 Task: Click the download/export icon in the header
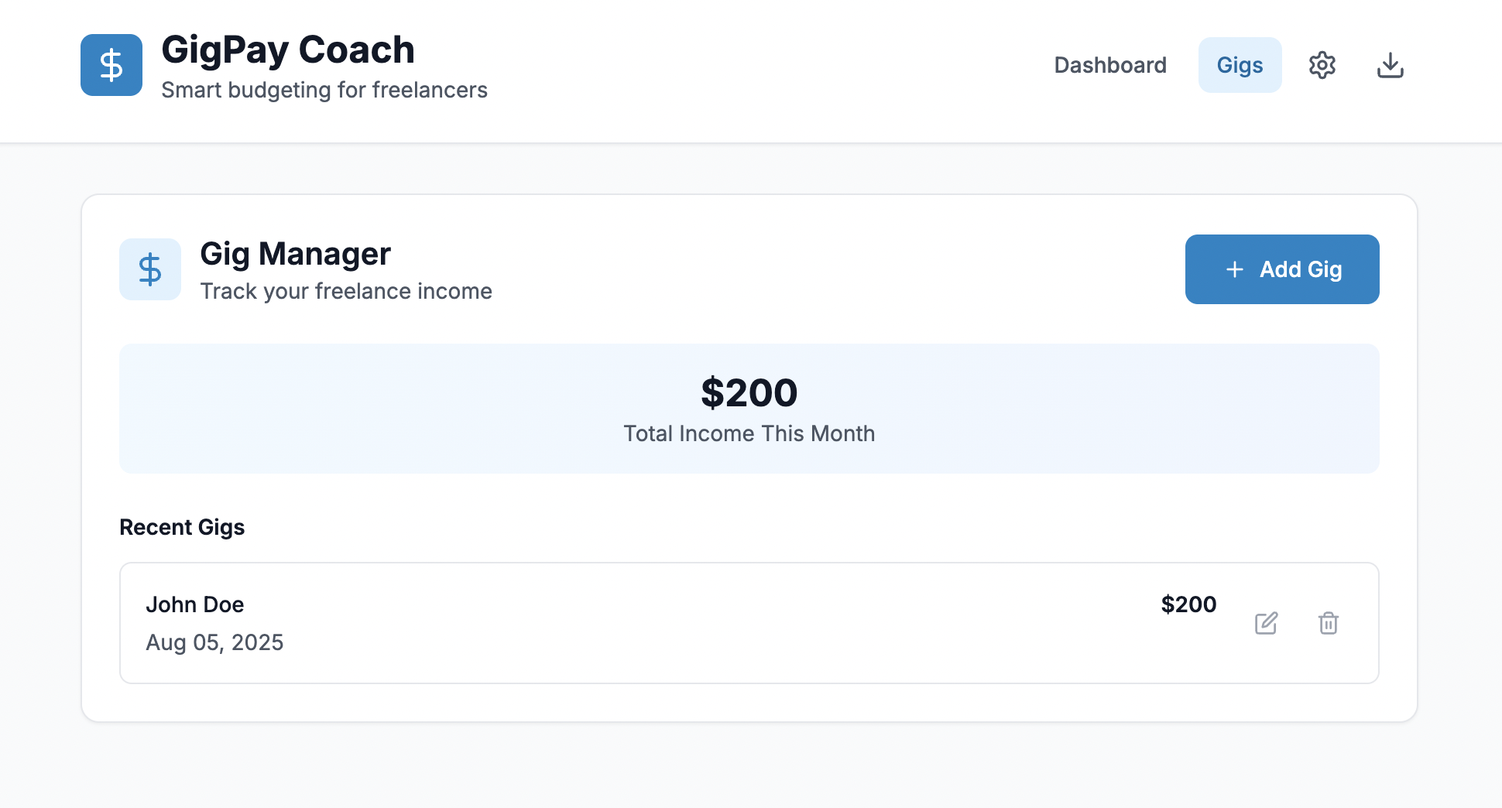[x=1391, y=65]
